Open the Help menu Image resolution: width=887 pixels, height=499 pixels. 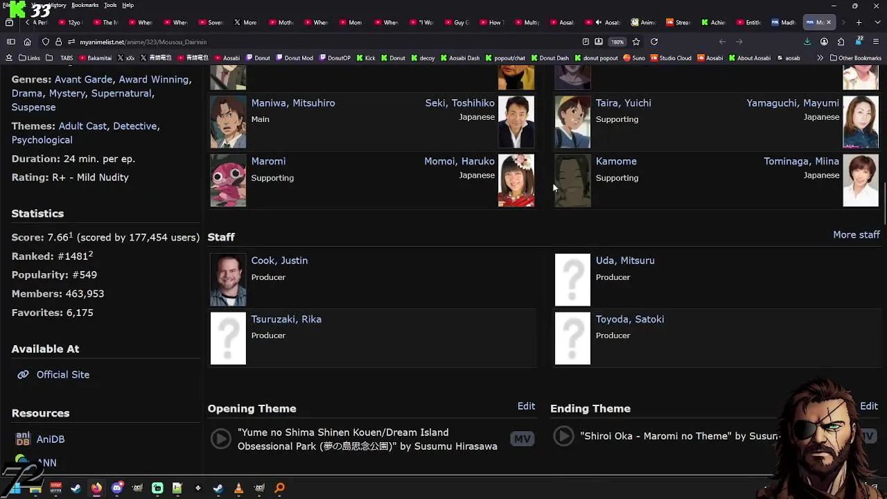(128, 5)
